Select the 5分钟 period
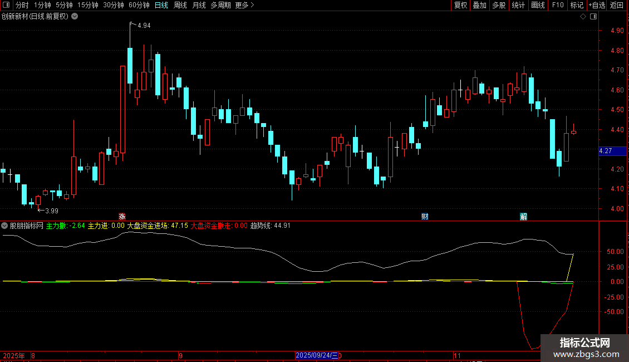This screenshot has width=629, height=362. 64,5
